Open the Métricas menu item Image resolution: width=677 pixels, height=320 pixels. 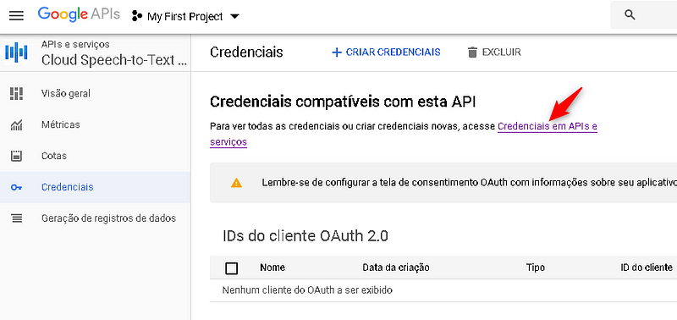pyautogui.click(x=95, y=124)
